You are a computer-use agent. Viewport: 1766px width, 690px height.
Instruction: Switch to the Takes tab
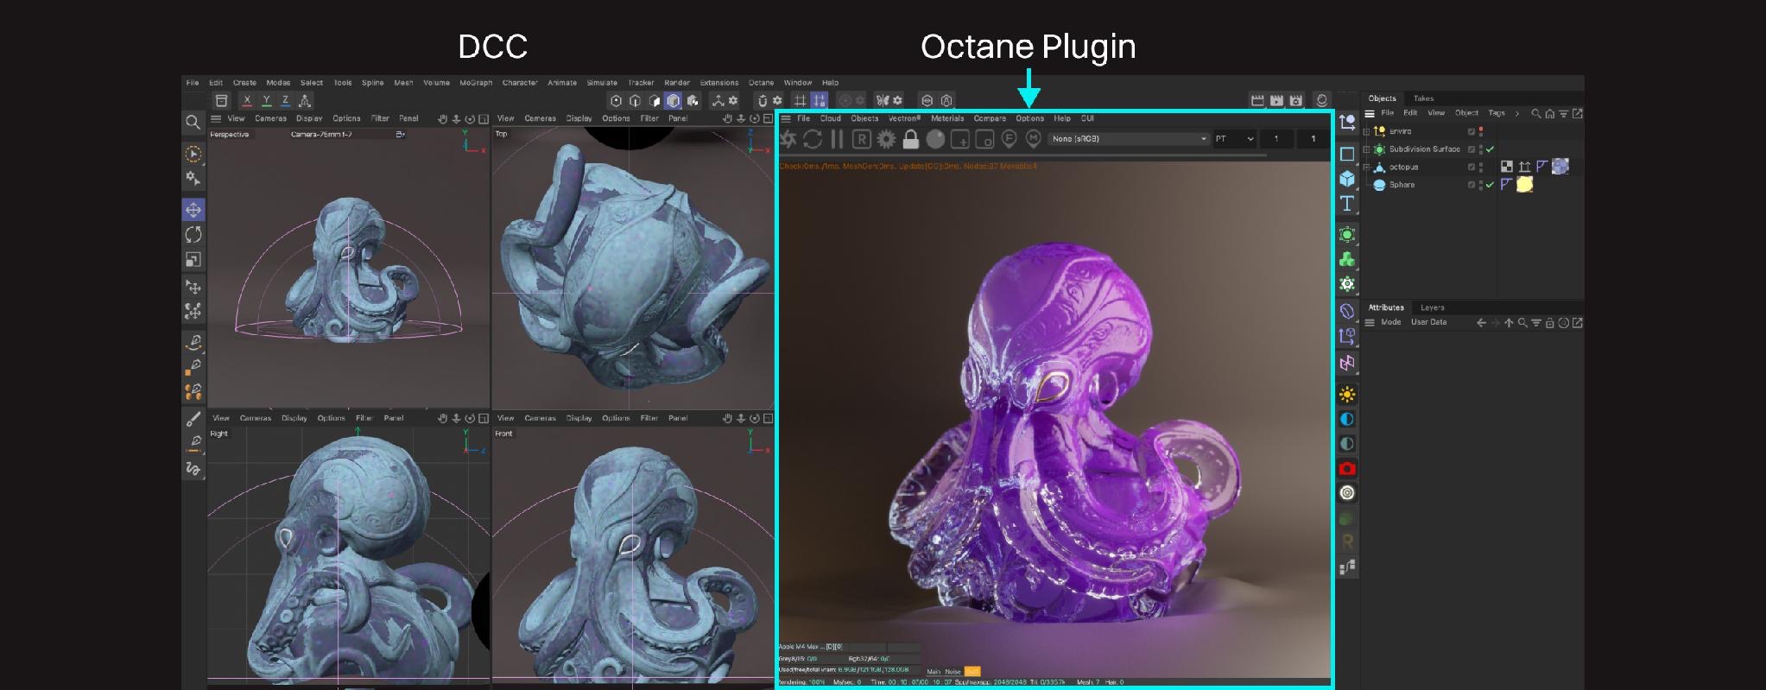1424,98
